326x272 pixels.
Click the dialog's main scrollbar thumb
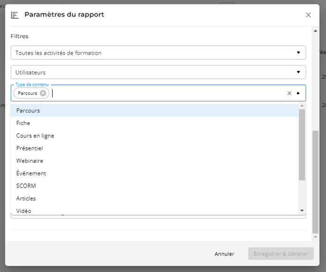pos(316,182)
